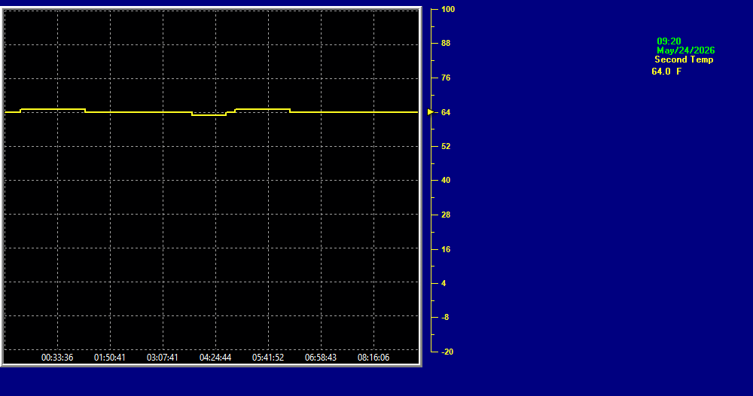Click the 40 tick on temperature scale
Image resolution: width=753 pixels, height=396 pixels.
point(446,181)
